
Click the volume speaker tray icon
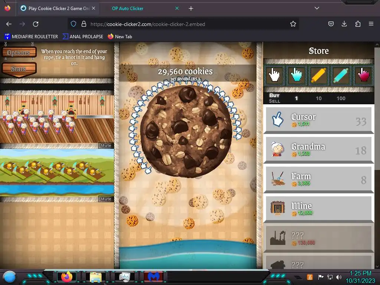point(339,277)
